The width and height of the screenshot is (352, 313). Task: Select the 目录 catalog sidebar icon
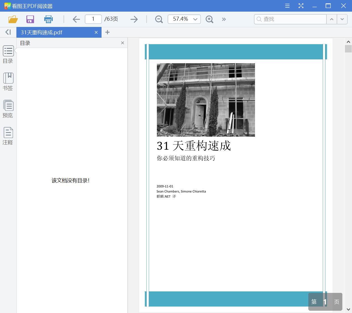point(8,54)
